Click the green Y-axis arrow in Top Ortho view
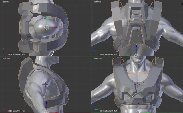This screenshot has width=183, height=113. (x=47, y=17)
